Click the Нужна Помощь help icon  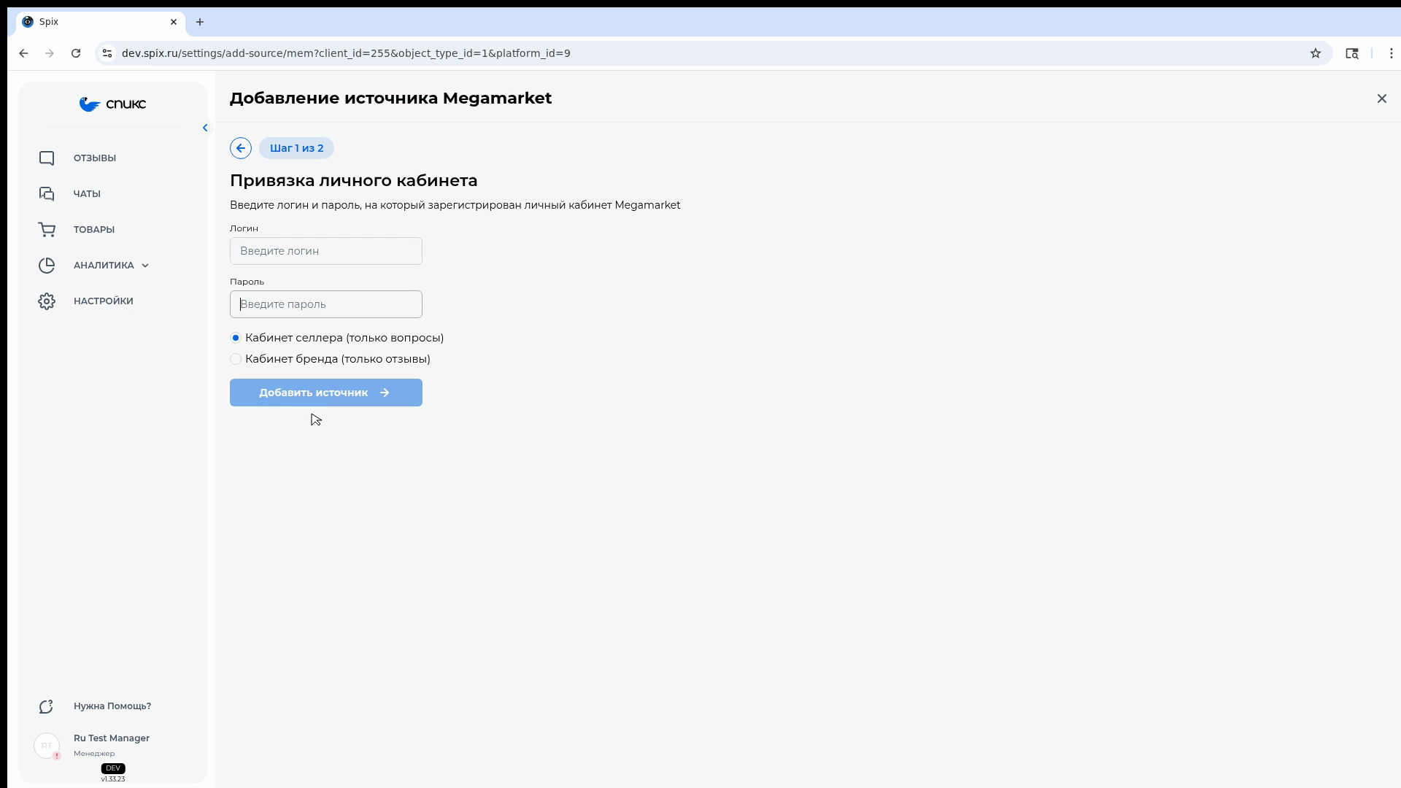point(47,706)
